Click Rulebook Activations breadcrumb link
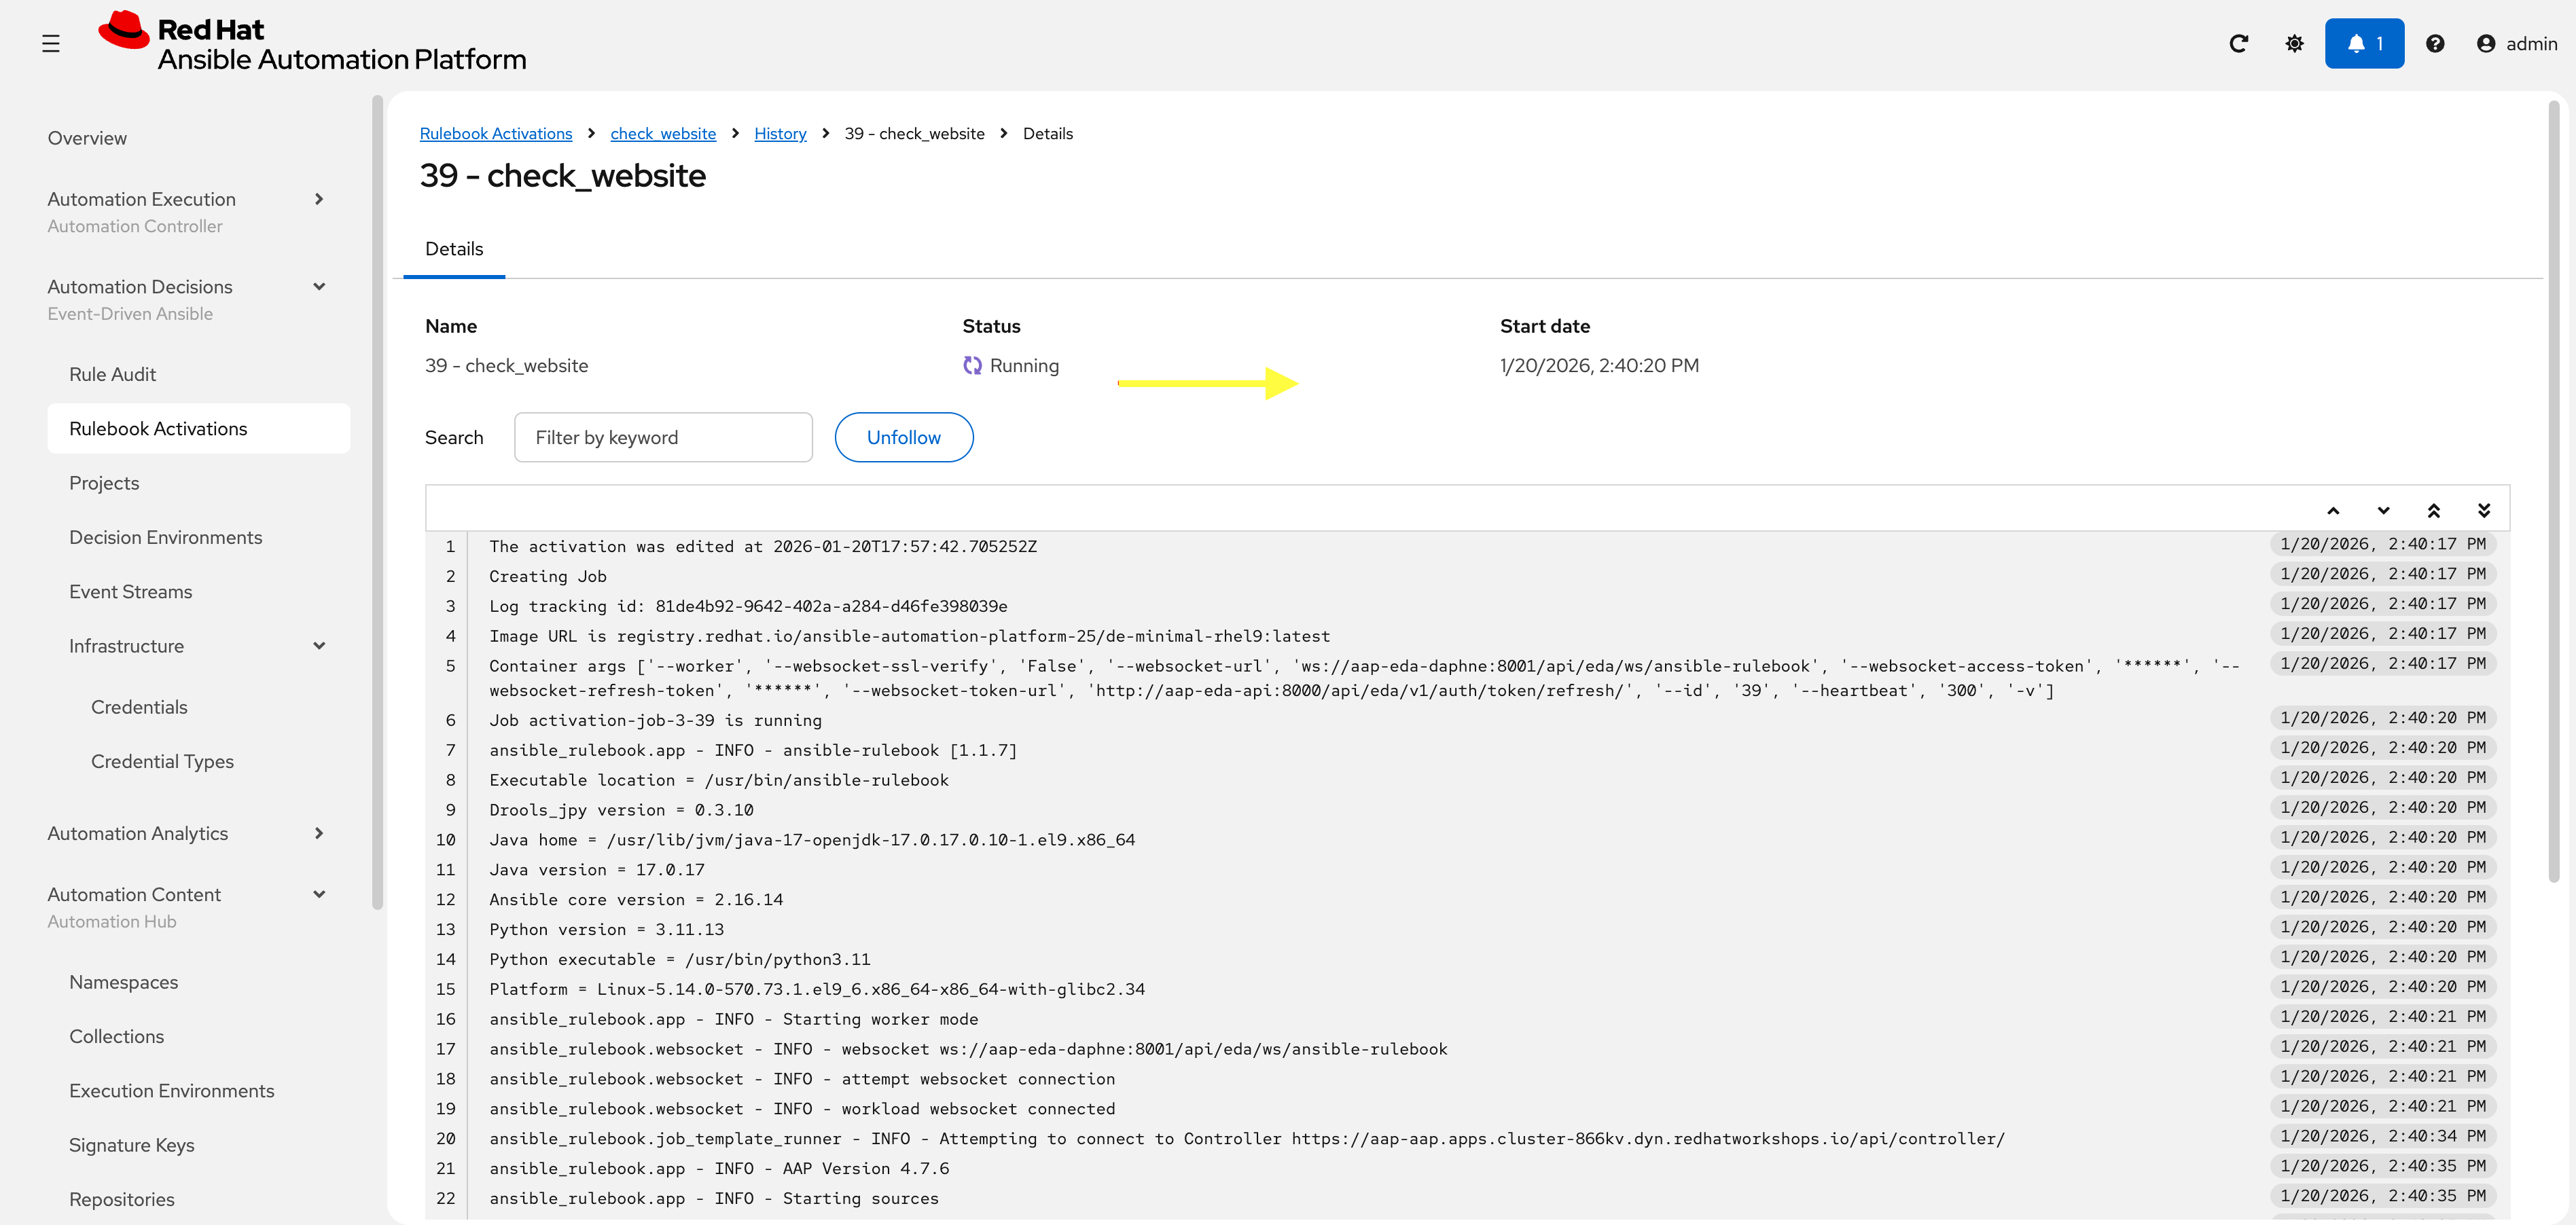This screenshot has width=2576, height=1225. pos(496,134)
